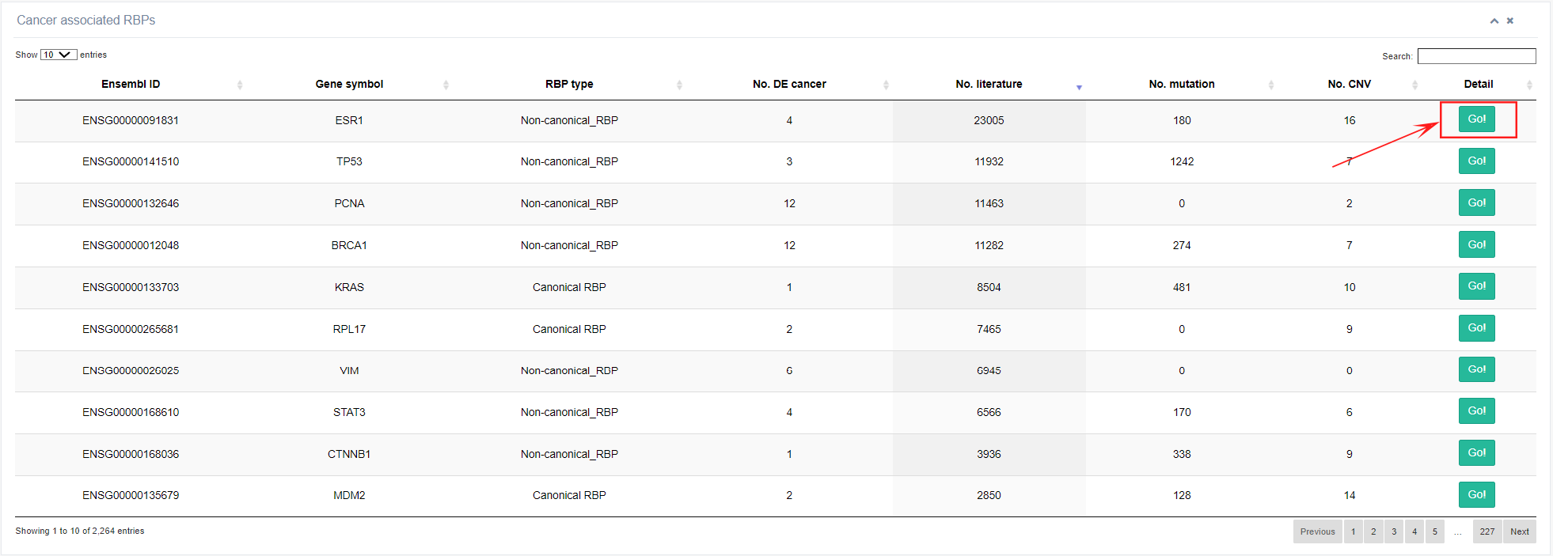This screenshot has width=1553, height=556.
Task: Collapse the Cancer associated RBPs panel
Action: 1494,21
